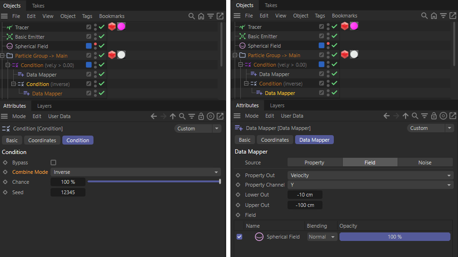Toggle the visibility dots of the right Spherical Field

coord(328,45)
